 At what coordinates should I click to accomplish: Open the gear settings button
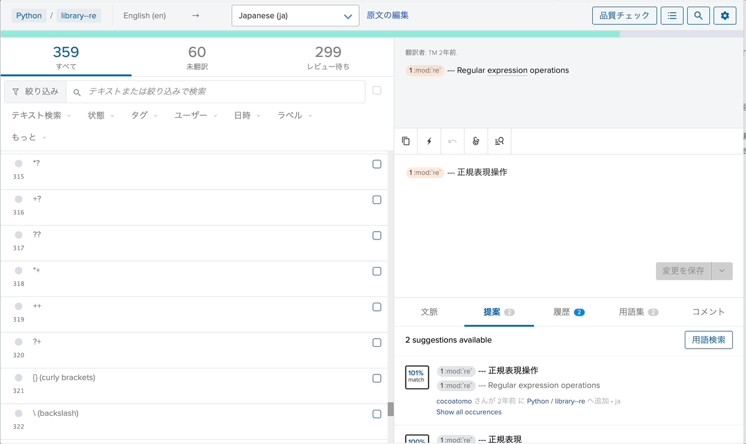point(724,16)
